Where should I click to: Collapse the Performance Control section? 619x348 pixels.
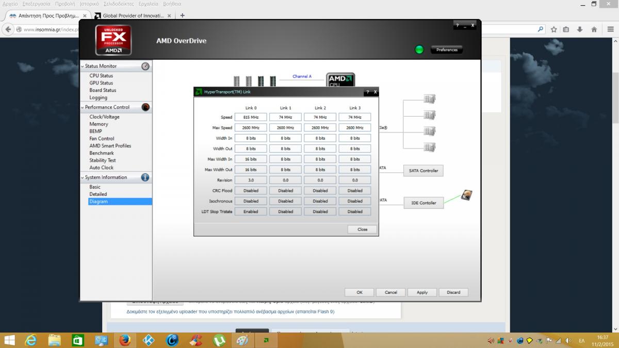pos(83,107)
